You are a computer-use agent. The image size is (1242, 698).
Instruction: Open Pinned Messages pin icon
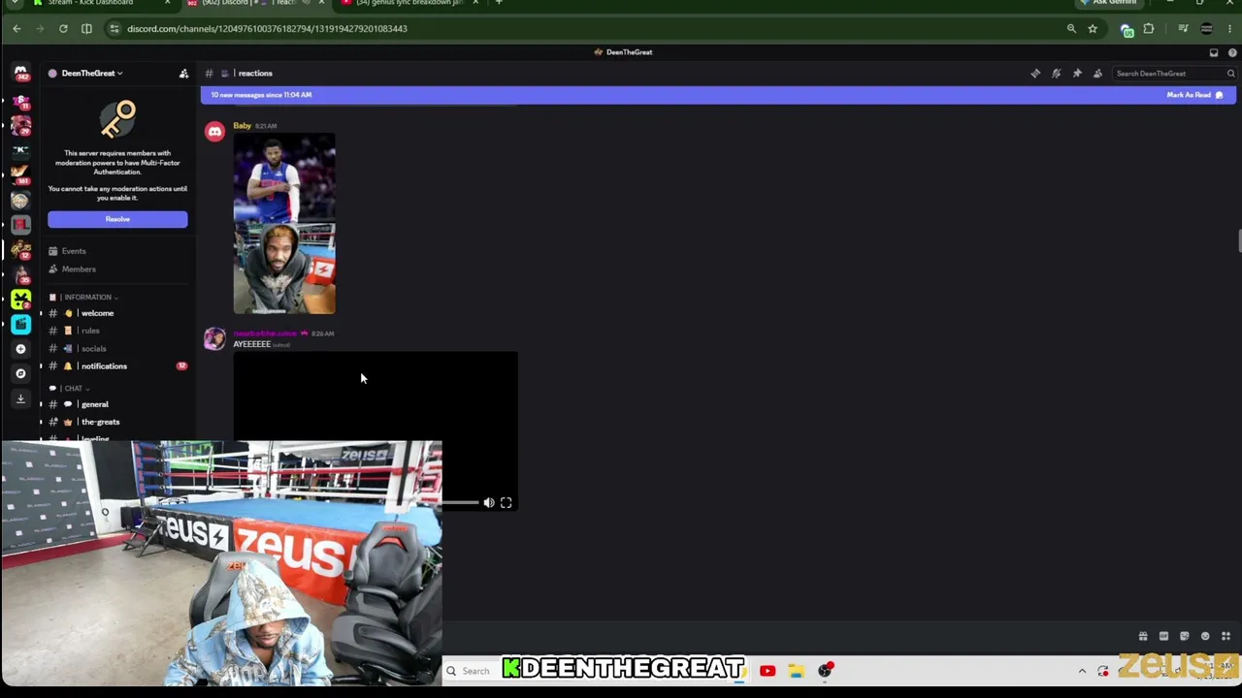[1077, 74]
